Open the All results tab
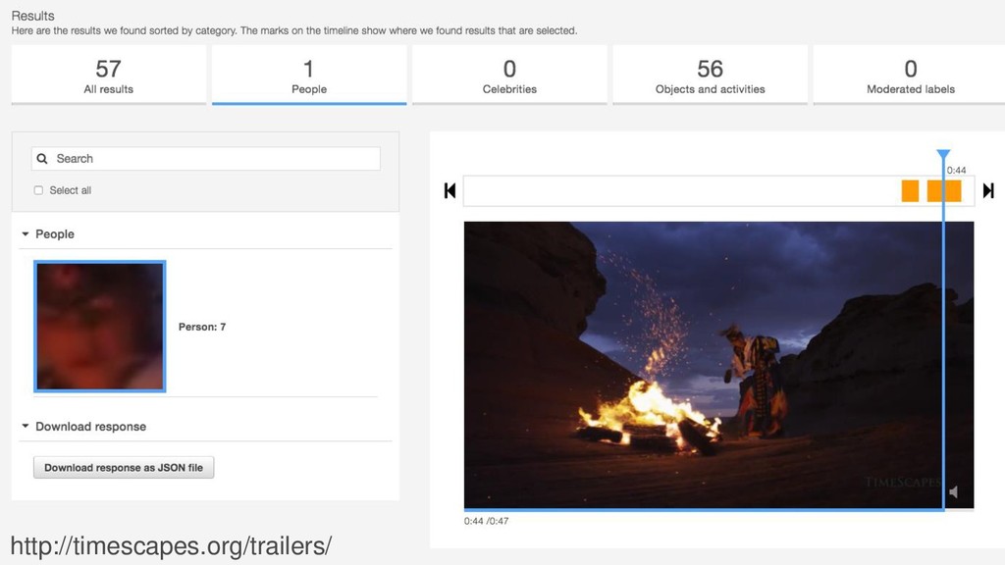The image size is (1005, 565). [x=108, y=75]
